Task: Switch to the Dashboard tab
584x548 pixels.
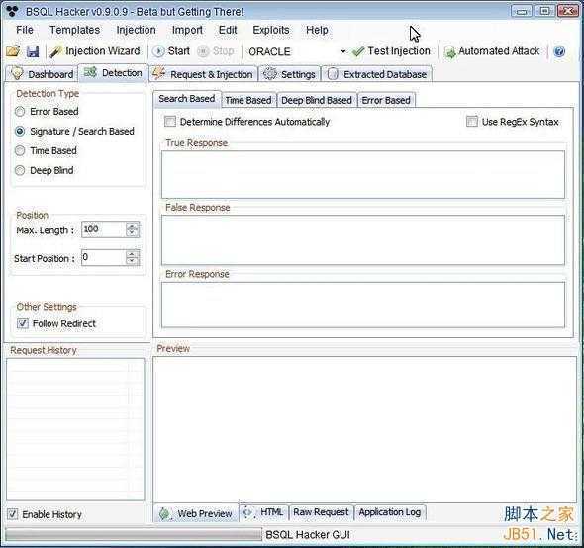Action: click(x=43, y=74)
